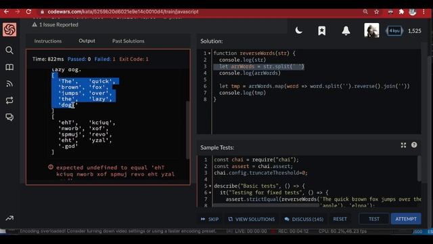
Task: Click the Kumite loop arrows sidebar icon
Action: click(9, 100)
